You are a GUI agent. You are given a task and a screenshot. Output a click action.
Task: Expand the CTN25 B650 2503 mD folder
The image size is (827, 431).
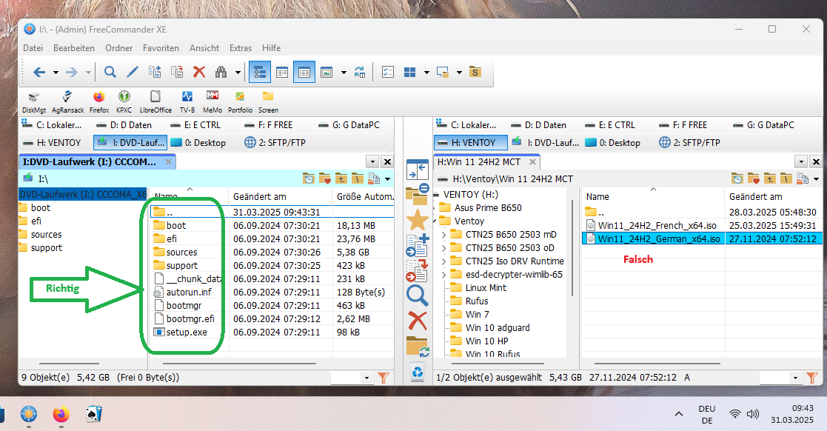[x=443, y=234]
